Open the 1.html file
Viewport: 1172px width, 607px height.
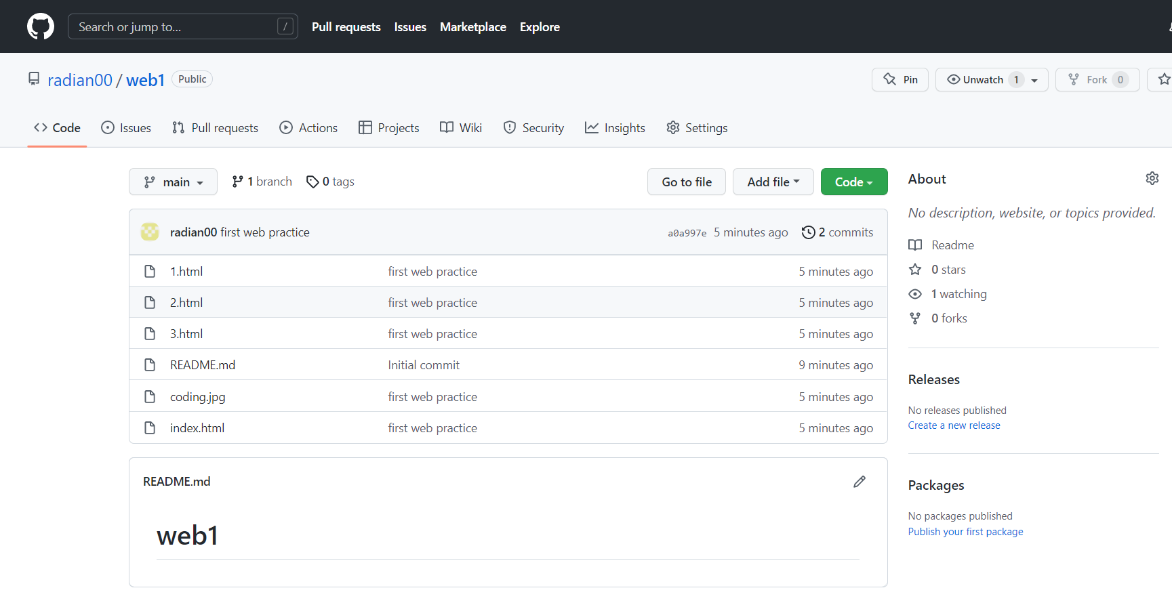pos(186,271)
